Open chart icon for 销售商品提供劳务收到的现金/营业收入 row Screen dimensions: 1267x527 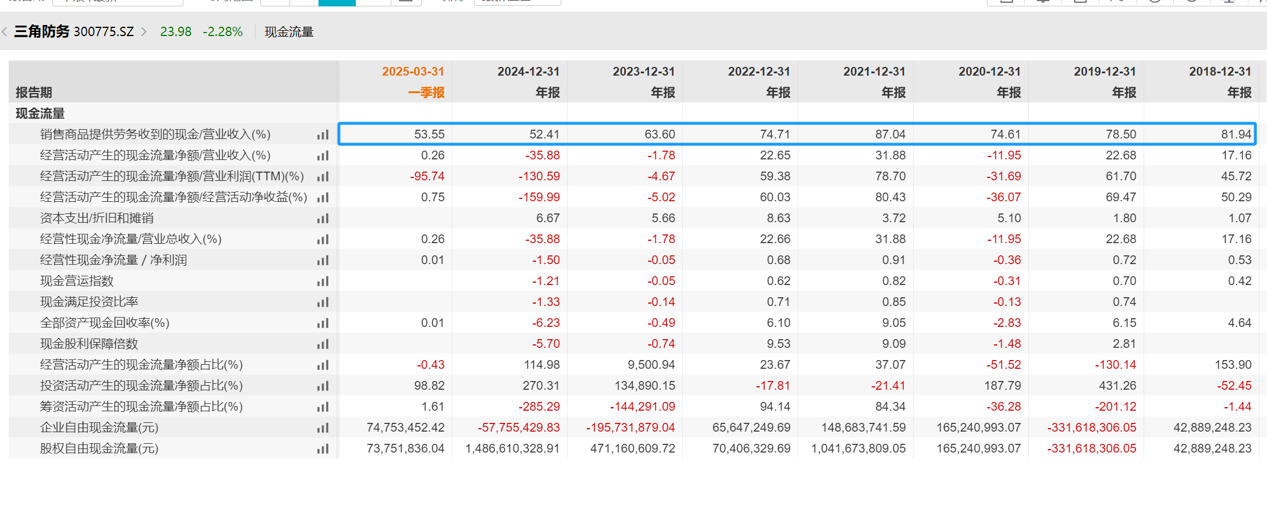coord(323,135)
